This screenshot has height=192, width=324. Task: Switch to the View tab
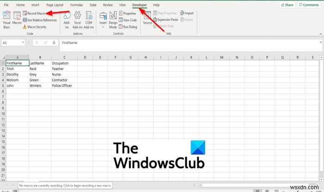coord(122,5)
